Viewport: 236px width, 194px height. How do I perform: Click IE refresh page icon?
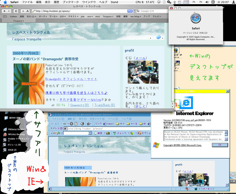click(x=76, y=124)
